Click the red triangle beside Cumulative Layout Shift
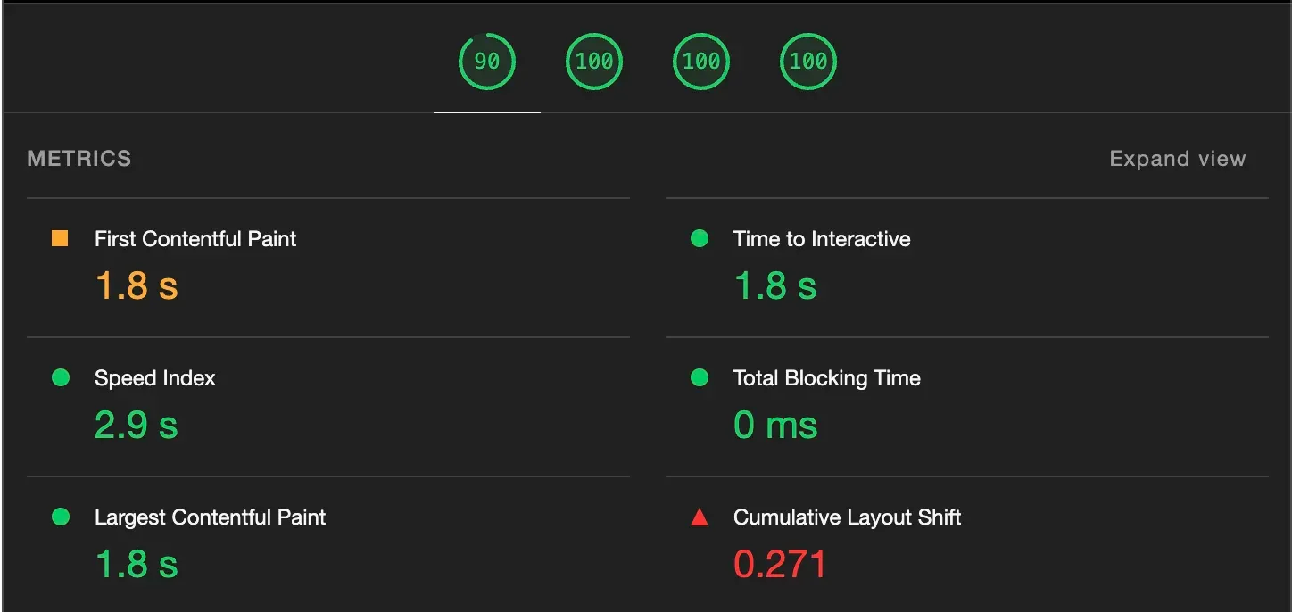Image resolution: width=1292 pixels, height=612 pixels. pyautogui.click(x=700, y=517)
